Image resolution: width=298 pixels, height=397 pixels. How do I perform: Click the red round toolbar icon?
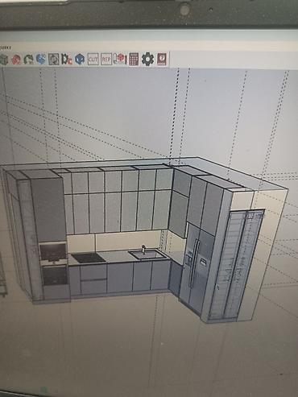[16, 60]
